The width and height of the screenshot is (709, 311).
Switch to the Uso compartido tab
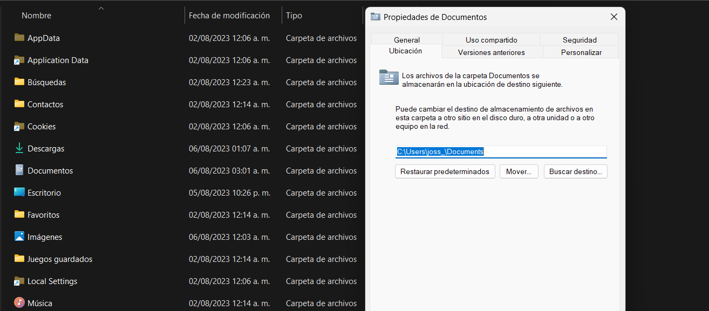pos(492,40)
